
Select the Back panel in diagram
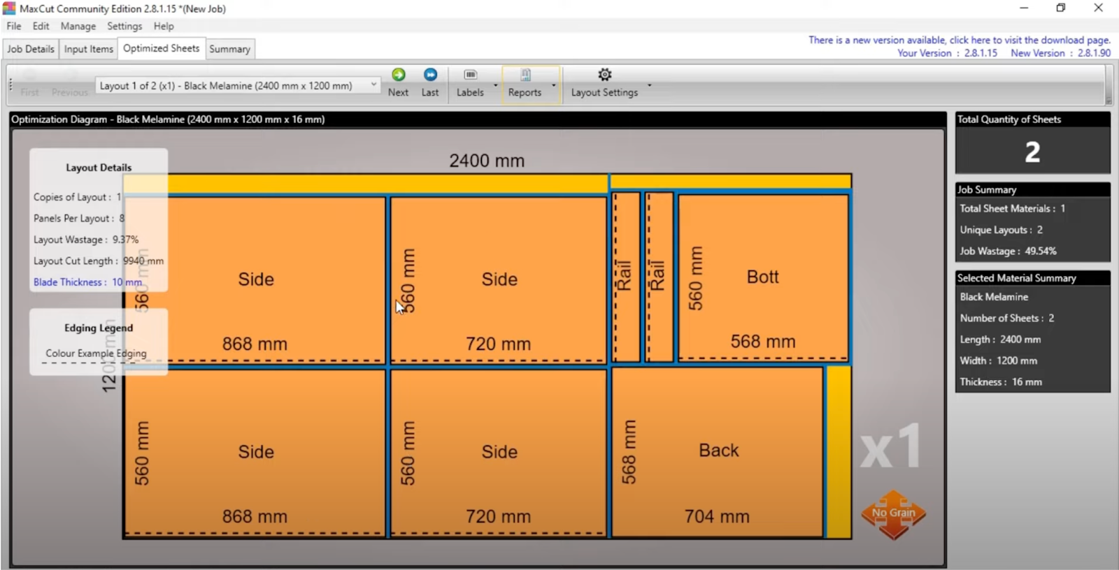718,451
